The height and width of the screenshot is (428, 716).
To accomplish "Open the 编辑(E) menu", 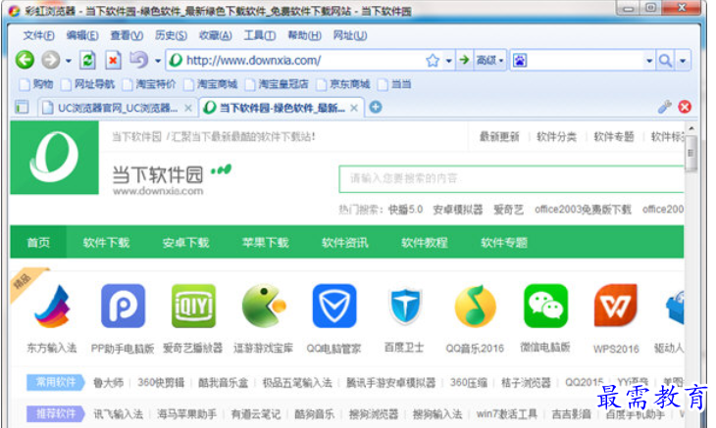I will click(82, 35).
